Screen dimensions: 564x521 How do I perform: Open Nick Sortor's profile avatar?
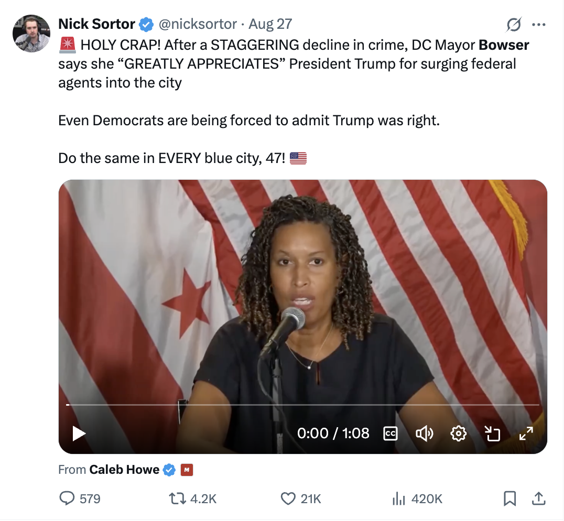tap(31, 34)
